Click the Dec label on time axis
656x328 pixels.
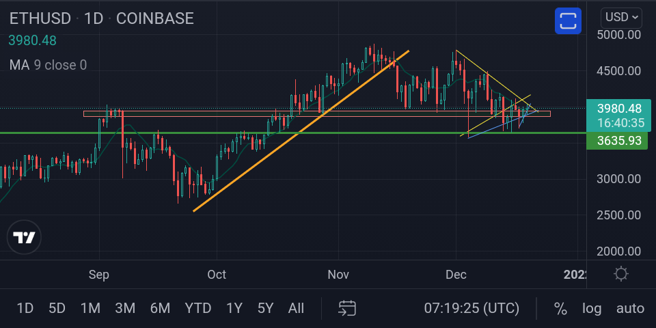click(x=456, y=275)
